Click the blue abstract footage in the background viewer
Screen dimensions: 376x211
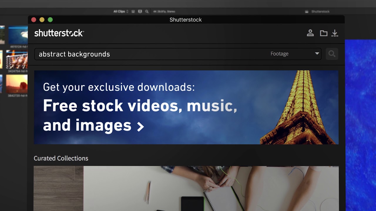tap(360, 125)
